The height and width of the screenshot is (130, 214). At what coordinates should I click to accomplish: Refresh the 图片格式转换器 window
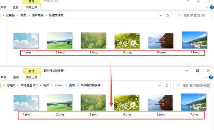point(167,86)
